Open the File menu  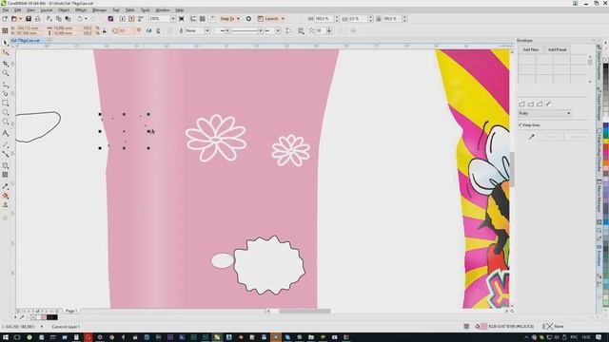(x=6, y=10)
